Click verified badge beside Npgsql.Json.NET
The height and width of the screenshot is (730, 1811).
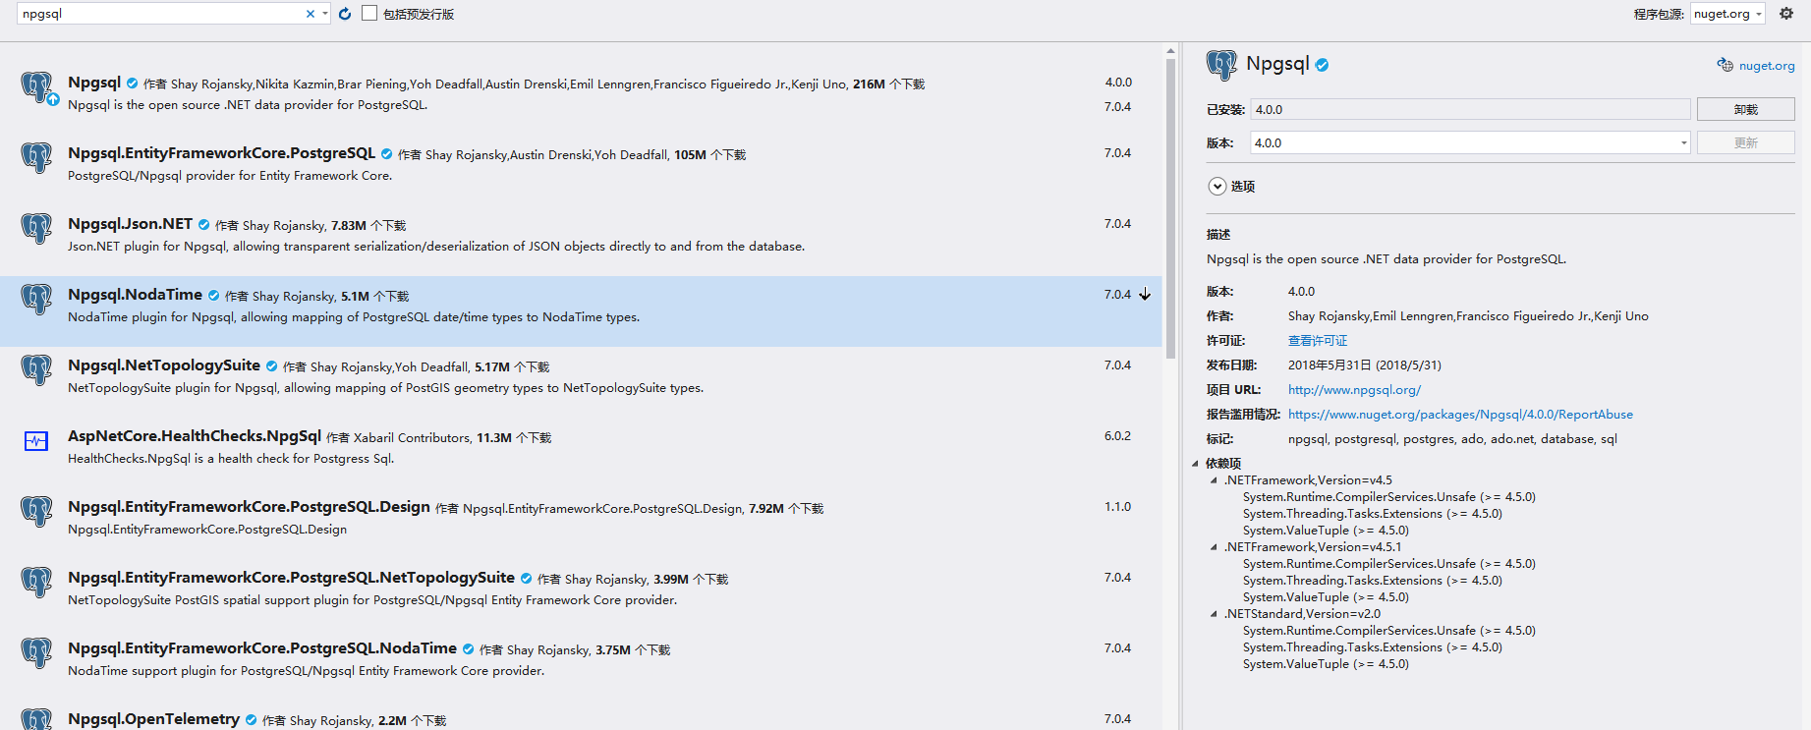[204, 225]
